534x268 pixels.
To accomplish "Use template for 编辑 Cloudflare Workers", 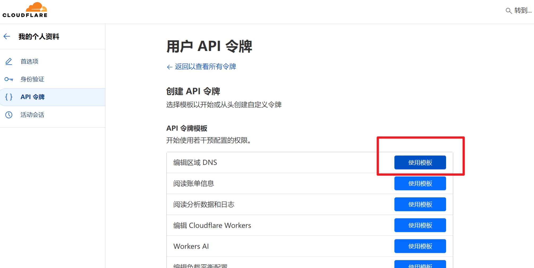I will click(420, 225).
